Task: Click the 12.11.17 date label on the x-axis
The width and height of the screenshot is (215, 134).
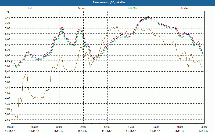Action: (x=203, y=131)
